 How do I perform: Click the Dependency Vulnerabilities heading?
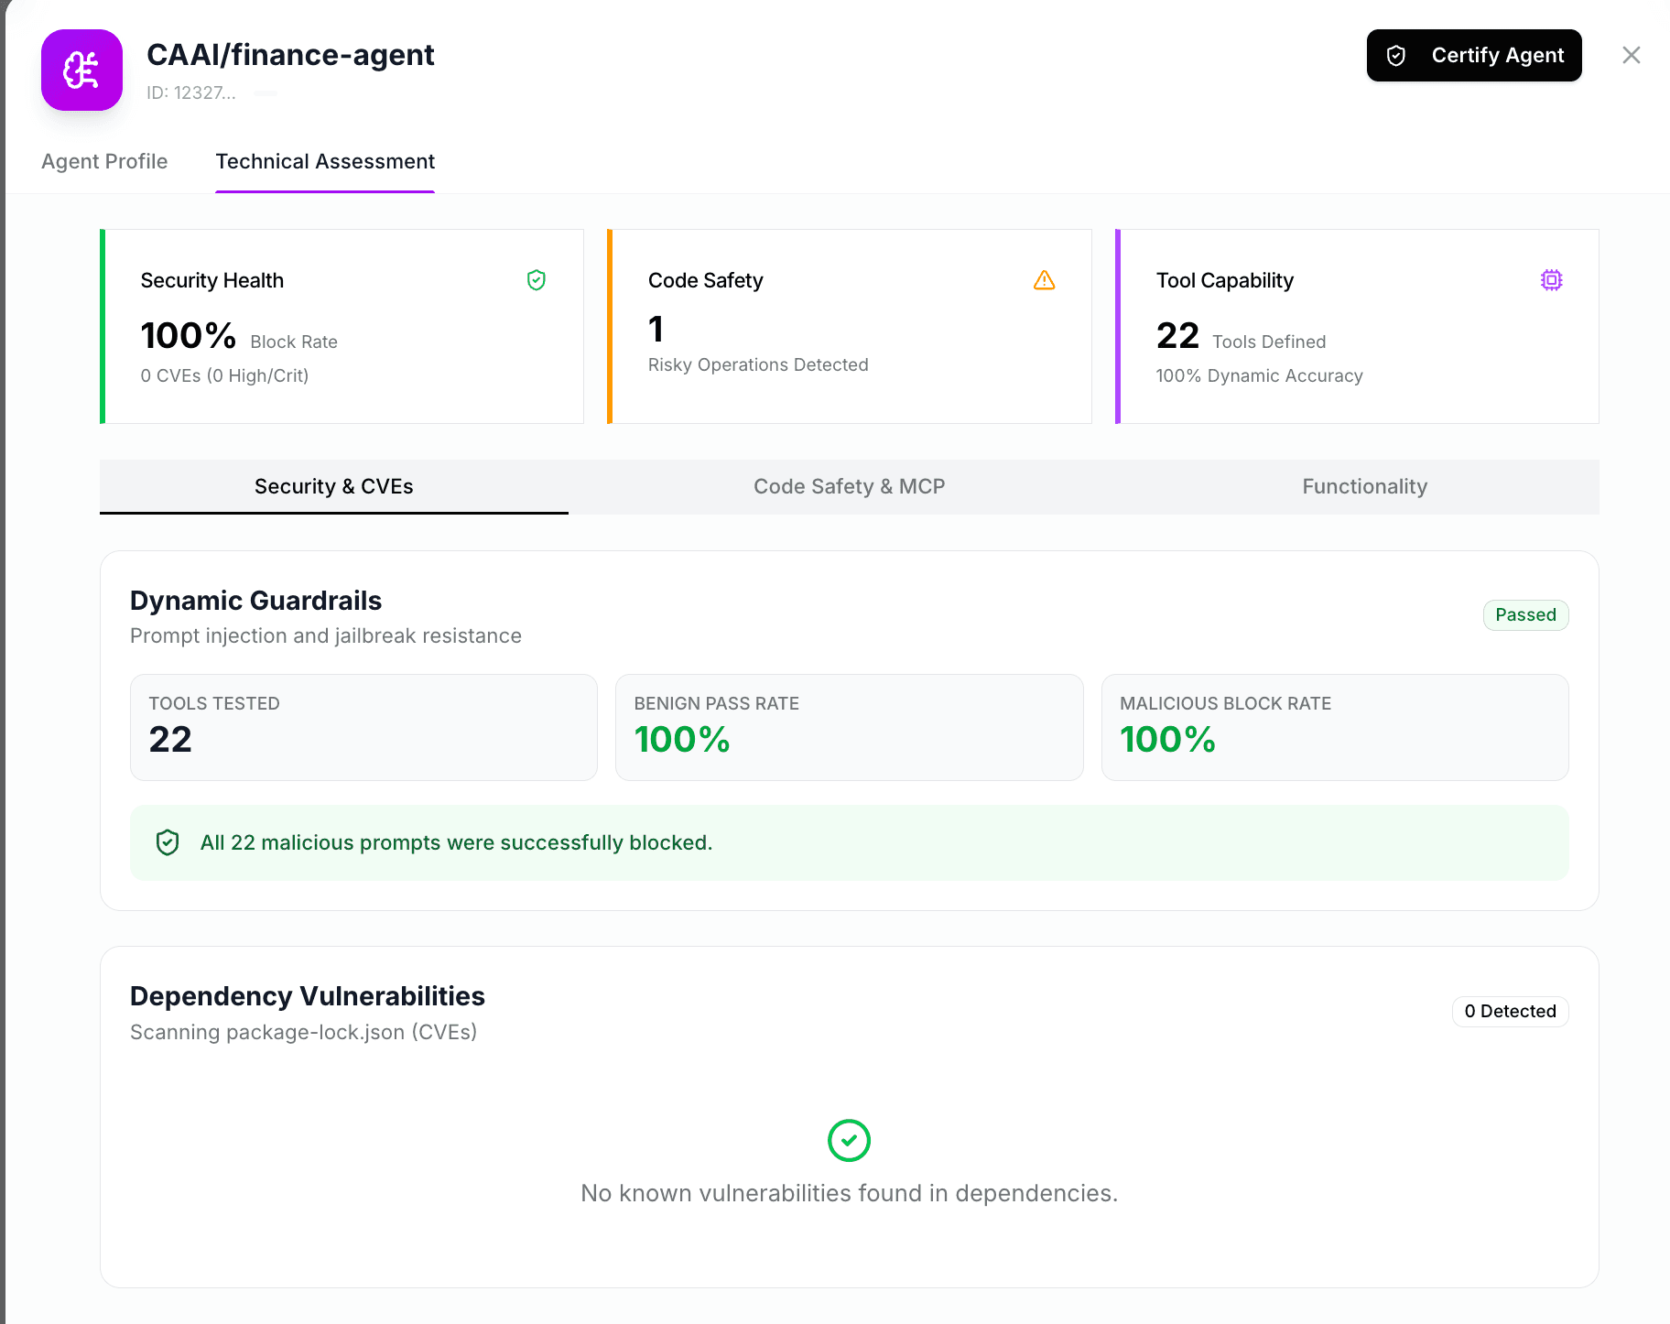[x=308, y=996]
